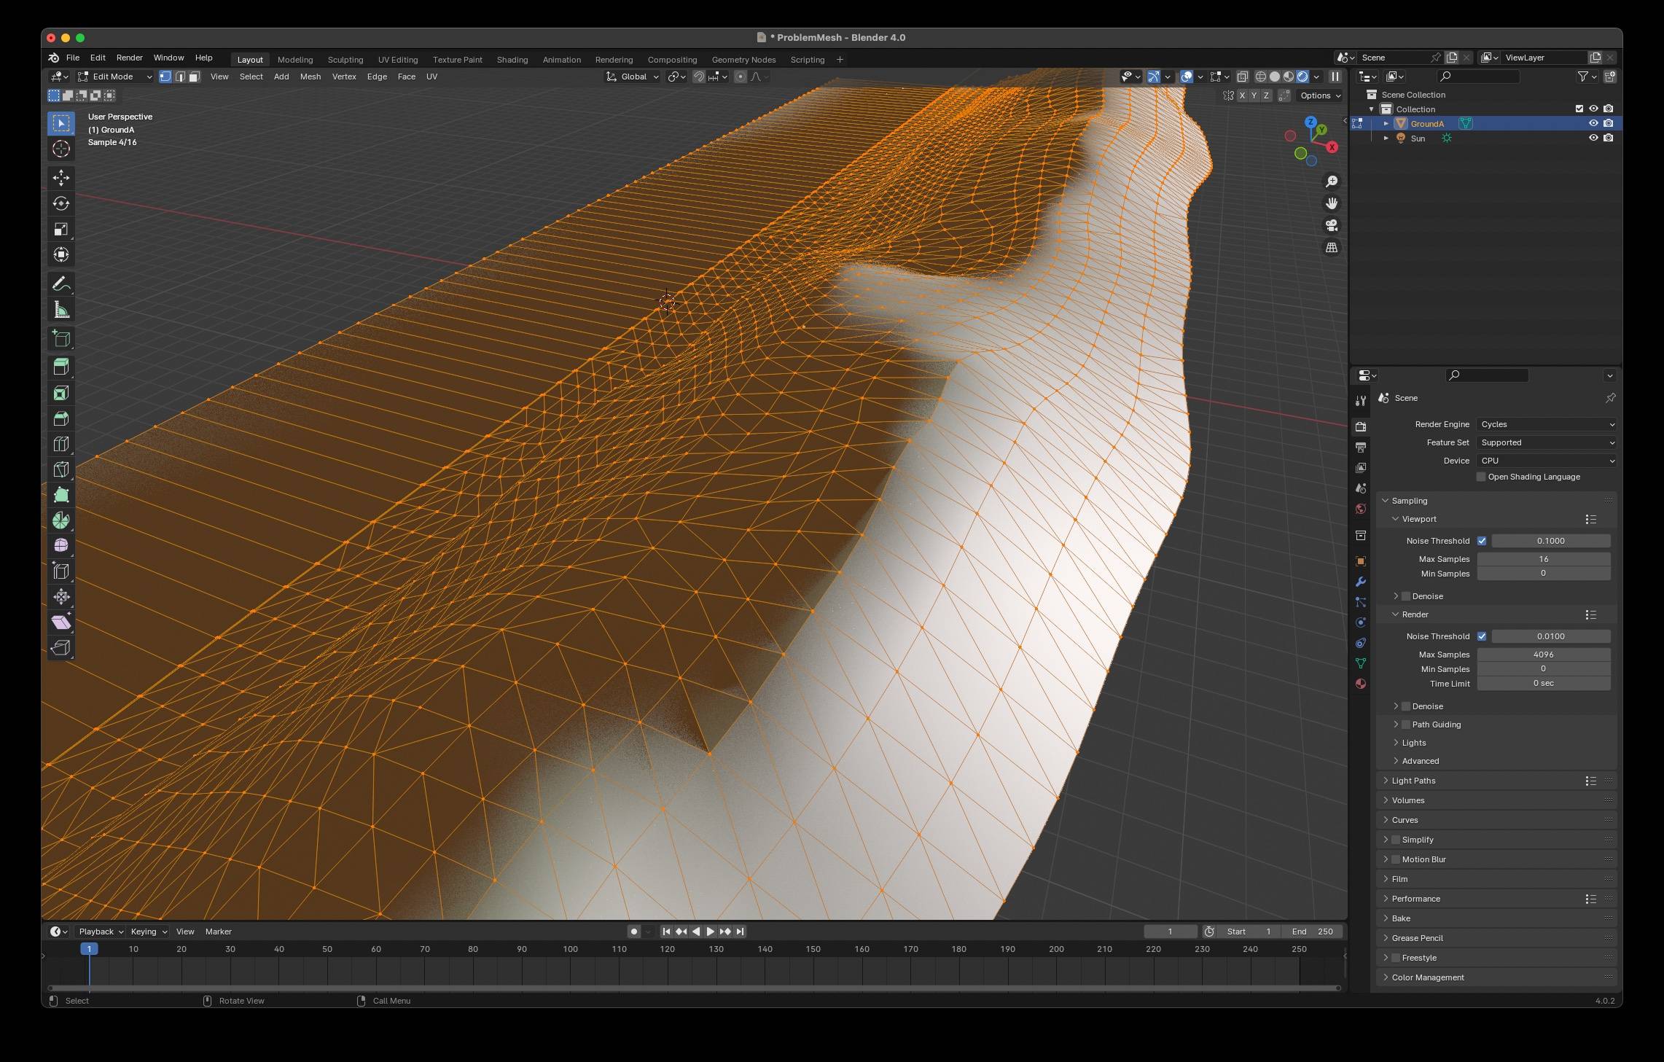Hide Sun in viewport with eye icon
The width and height of the screenshot is (1664, 1062).
click(1593, 138)
